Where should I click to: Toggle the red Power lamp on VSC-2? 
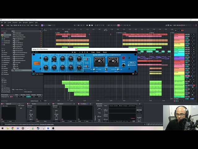click(x=123, y=58)
